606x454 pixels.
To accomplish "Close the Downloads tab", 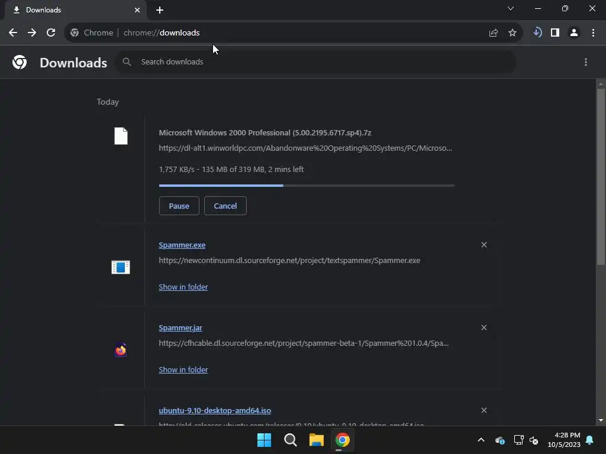I will coord(137,10).
